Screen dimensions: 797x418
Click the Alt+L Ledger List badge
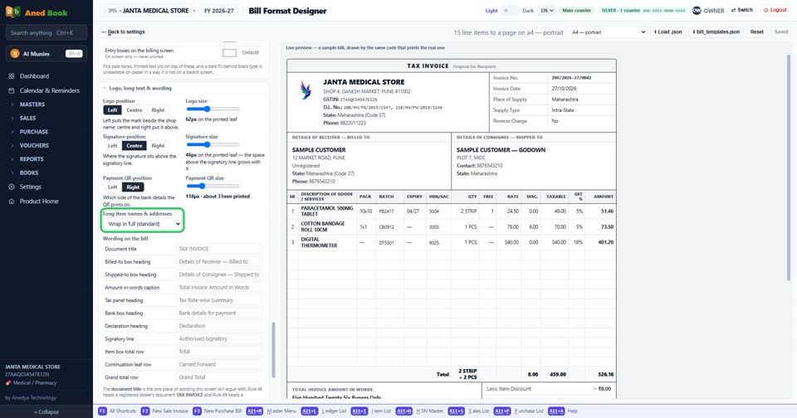pyautogui.click(x=309, y=411)
